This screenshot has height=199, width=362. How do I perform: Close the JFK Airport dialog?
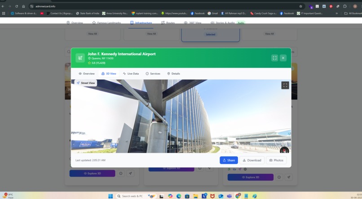click(x=283, y=58)
